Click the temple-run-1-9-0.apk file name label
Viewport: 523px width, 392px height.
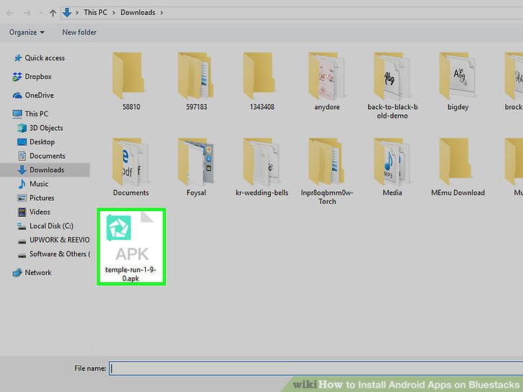(131, 274)
